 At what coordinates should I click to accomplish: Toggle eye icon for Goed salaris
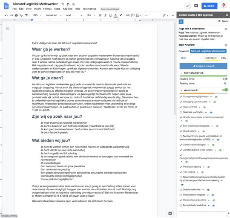204,131
